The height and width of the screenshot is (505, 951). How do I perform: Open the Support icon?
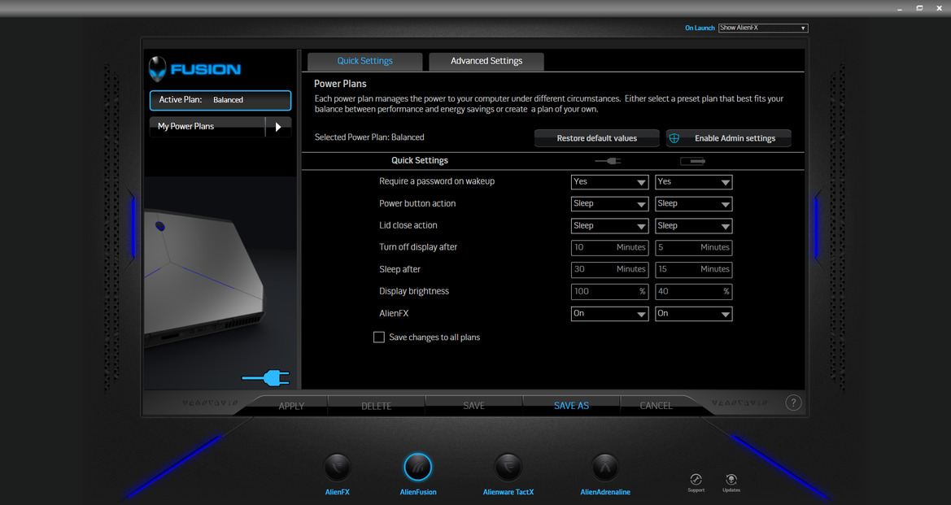[696, 480]
